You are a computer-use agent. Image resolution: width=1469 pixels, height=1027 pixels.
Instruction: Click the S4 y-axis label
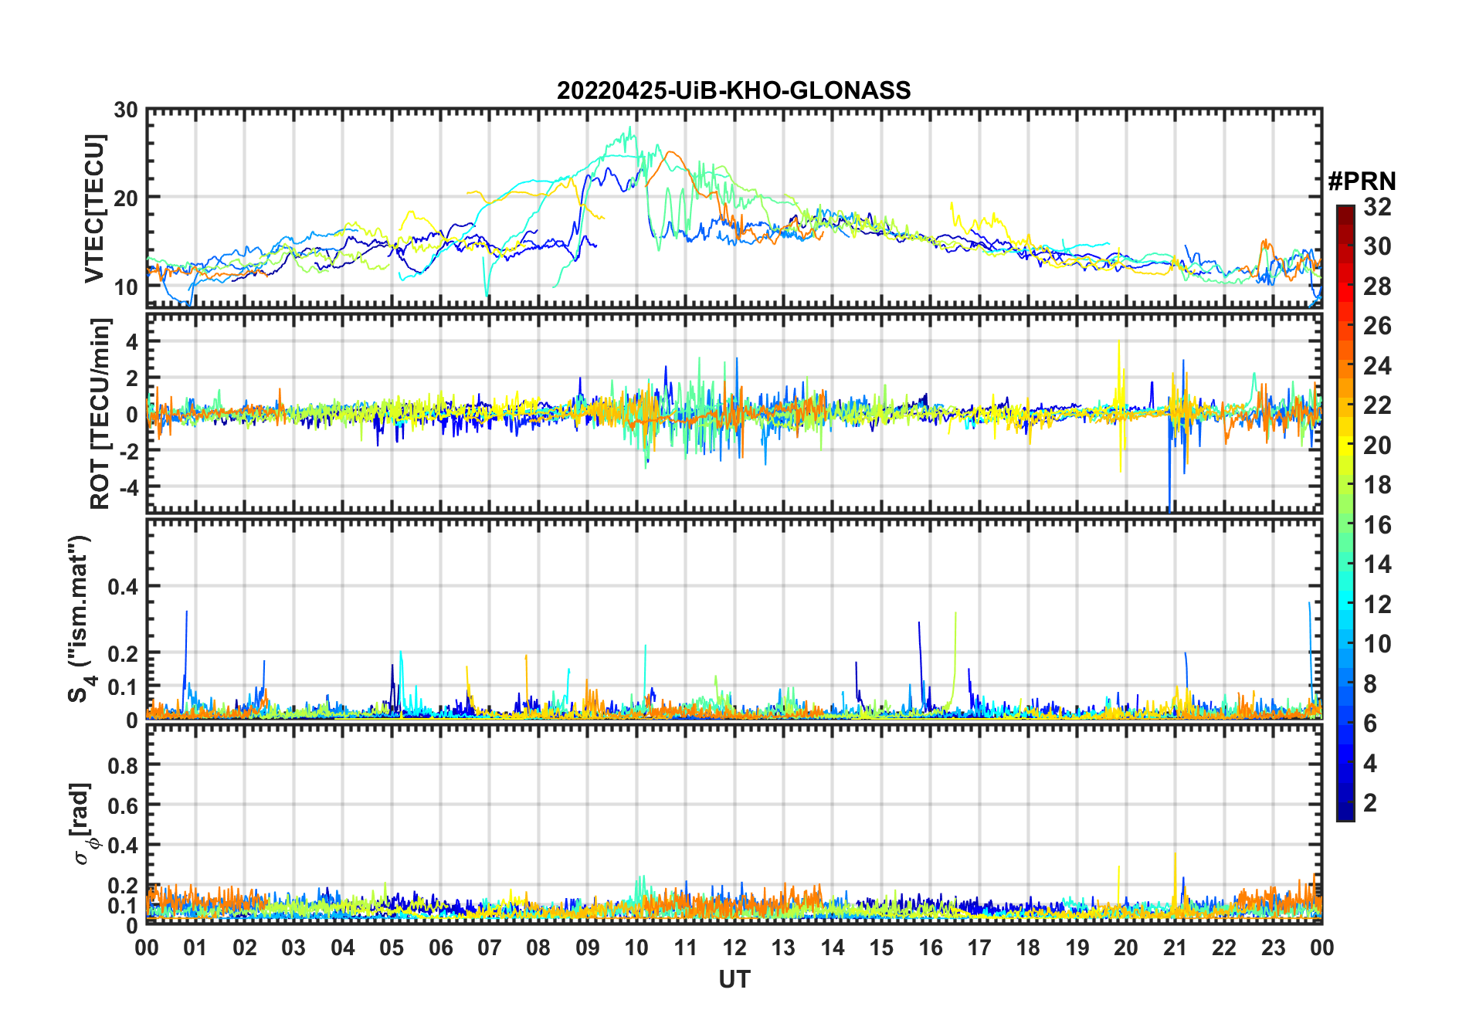coord(80,619)
